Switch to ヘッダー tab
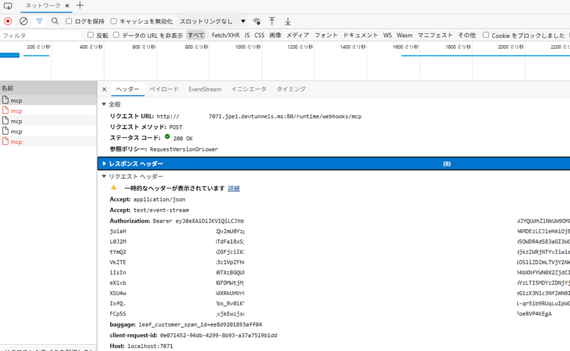 click(x=127, y=89)
